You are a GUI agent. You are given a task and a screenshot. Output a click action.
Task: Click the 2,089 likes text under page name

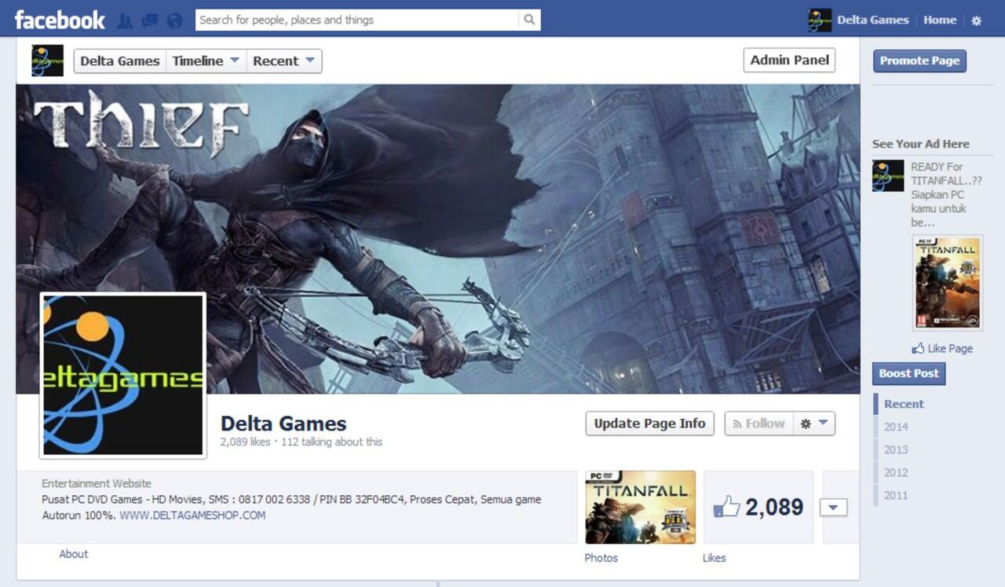pos(245,442)
